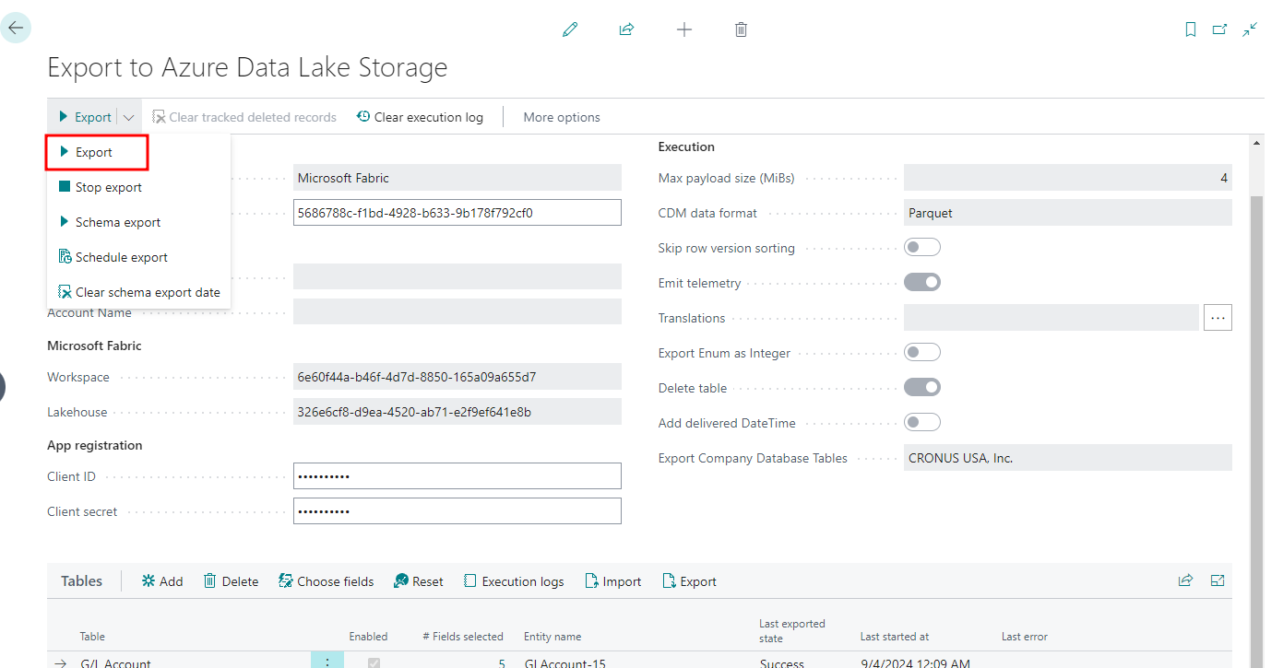The width and height of the screenshot is (1283, 668).
Task: Click the bookmark icon
Action: click(x=1191, y=29)
